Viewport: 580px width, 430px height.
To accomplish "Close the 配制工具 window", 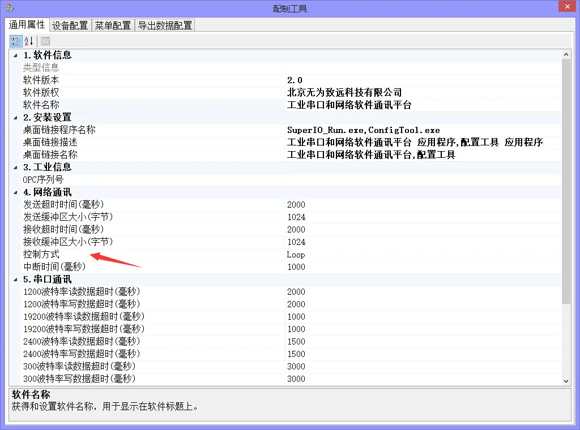I will 565,7.
